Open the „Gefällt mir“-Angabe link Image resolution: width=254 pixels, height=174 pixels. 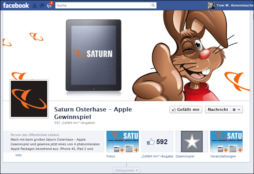(x=157, y=156)
